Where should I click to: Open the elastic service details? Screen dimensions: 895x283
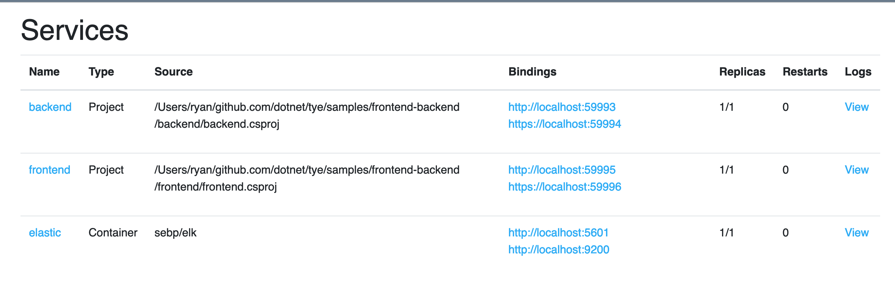pyautogui.click(x=45, y=233)
